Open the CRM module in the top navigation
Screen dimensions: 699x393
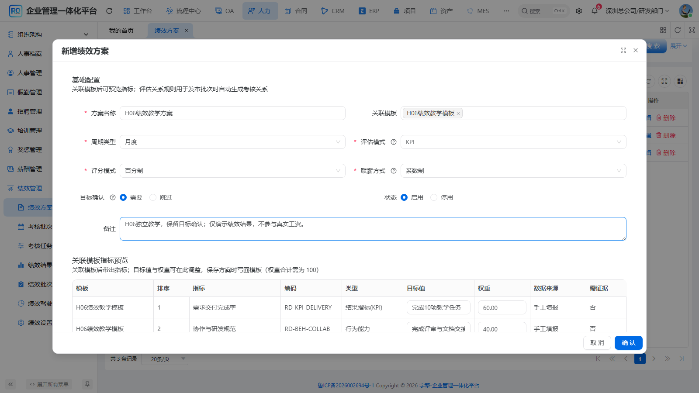click(x=333, y=11)
